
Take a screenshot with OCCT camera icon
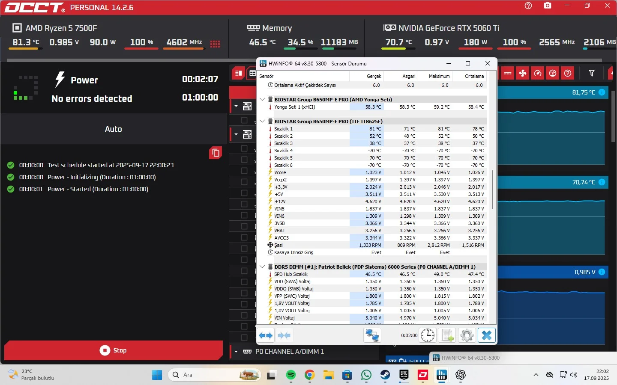(x=548, y=6)
